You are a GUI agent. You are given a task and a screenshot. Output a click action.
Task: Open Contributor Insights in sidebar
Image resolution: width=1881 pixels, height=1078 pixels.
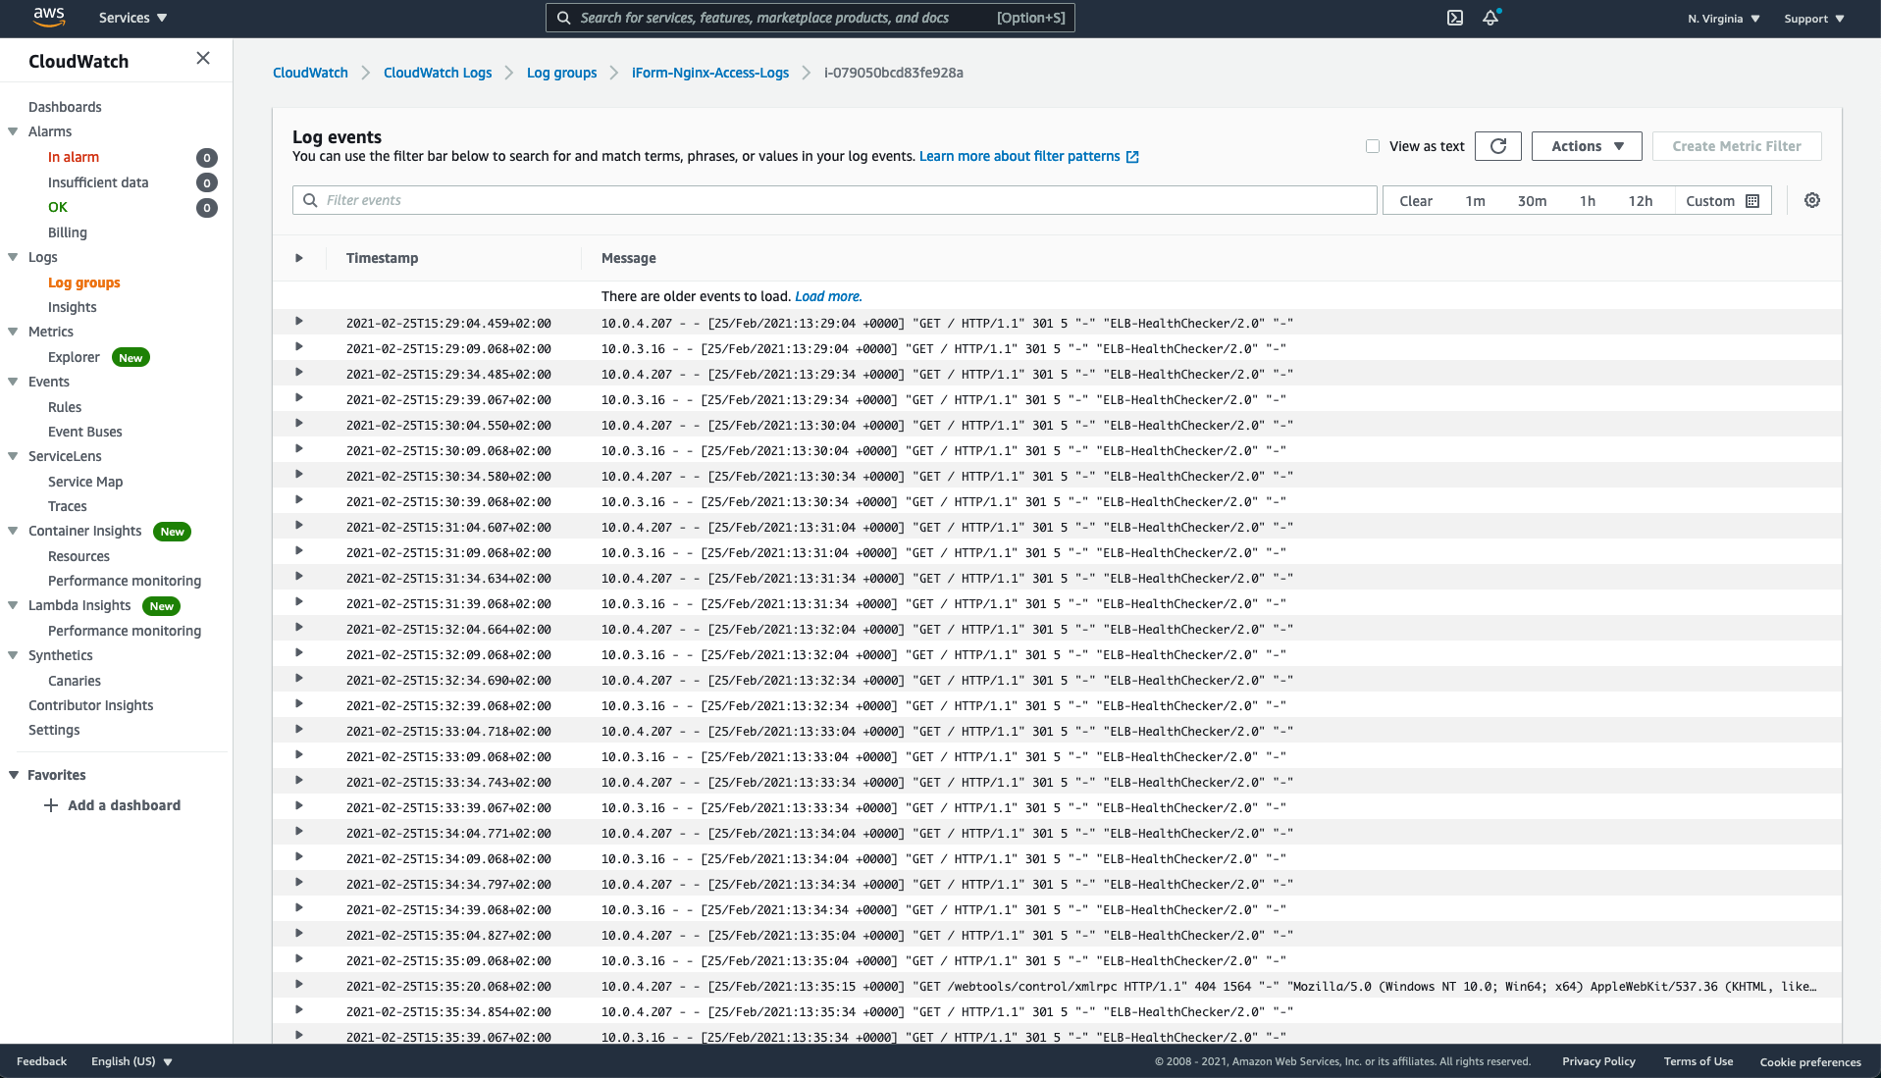(x=91, y=705)
